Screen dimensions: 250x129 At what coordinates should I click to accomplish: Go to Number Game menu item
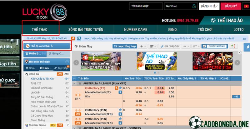pyautogui.click(x=136, y=29)
